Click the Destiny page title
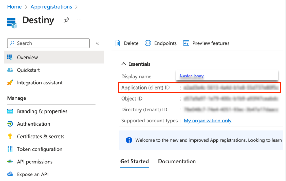286x181 pixels. click(x=38, y=20)
